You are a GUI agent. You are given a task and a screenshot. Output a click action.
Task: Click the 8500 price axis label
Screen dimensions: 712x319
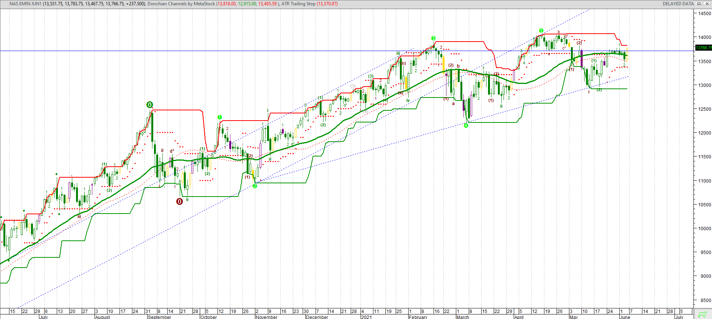pos(706,300)
